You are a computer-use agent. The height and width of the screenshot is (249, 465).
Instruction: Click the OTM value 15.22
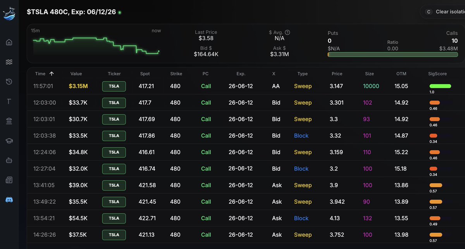click(x=401, y=152)
